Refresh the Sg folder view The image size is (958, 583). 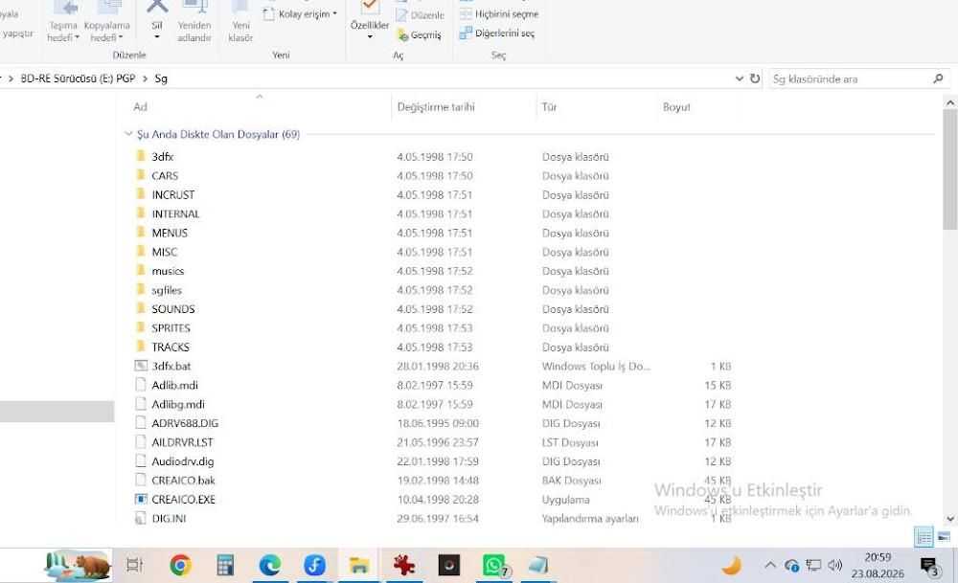pyautogui.click(x=755, y=78)
